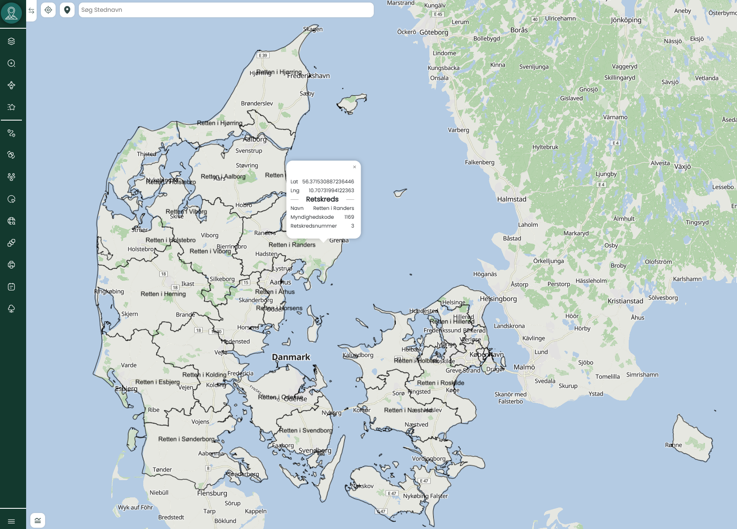
Task: Click the app logo at top-left
Action: (11, 13)
